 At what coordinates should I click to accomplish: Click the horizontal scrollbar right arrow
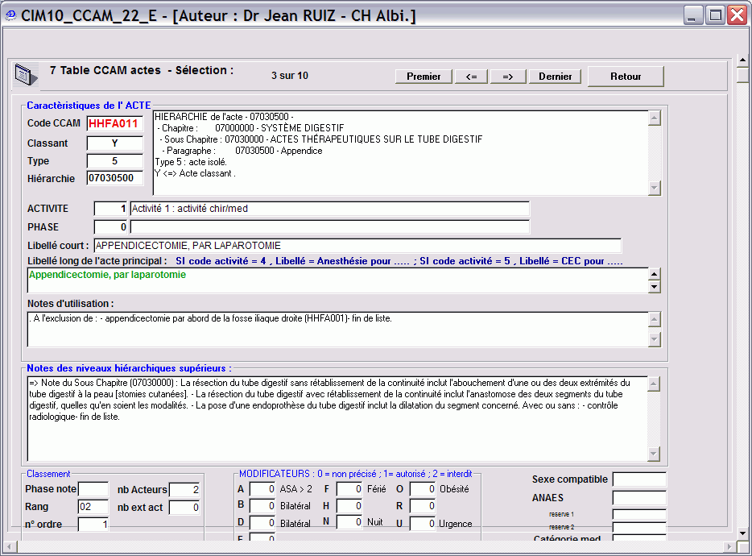(729, 546)
